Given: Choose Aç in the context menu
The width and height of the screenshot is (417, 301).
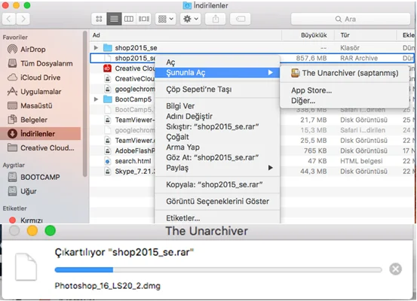Looking at the screenshot, I should 217,62.
